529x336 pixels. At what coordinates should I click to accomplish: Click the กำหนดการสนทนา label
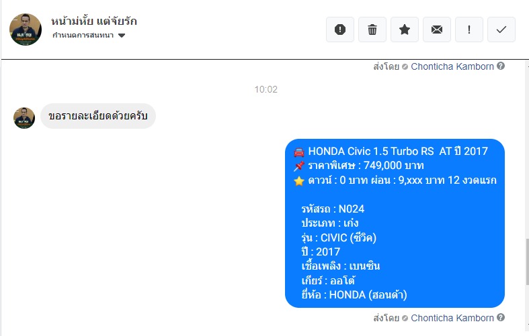tap(83, 36)
